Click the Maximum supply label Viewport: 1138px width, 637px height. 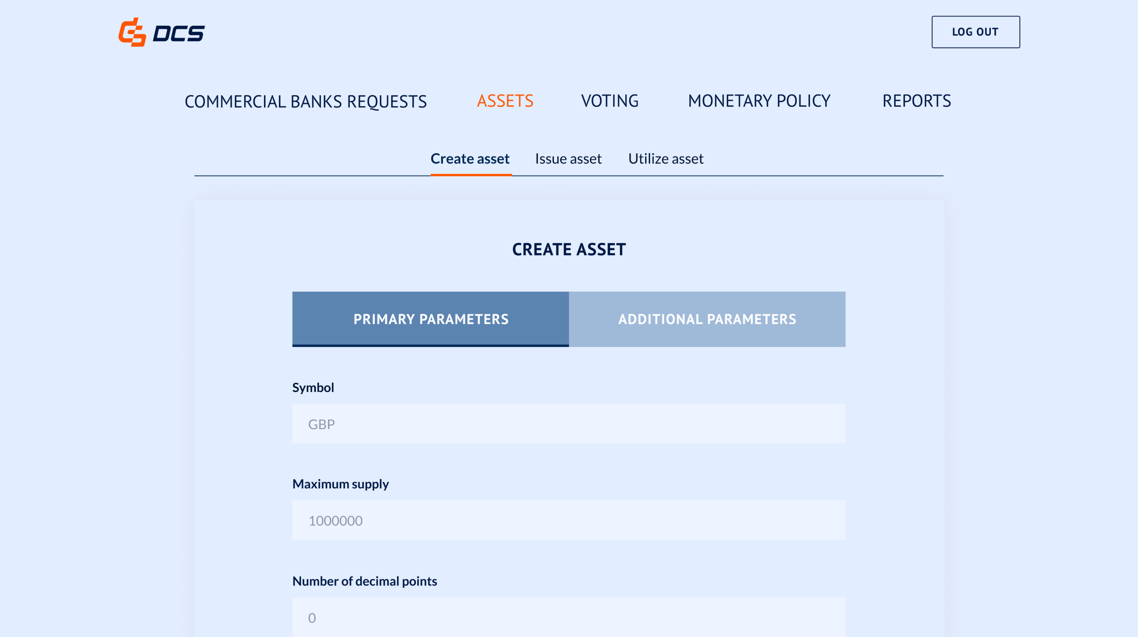(341, 484)
